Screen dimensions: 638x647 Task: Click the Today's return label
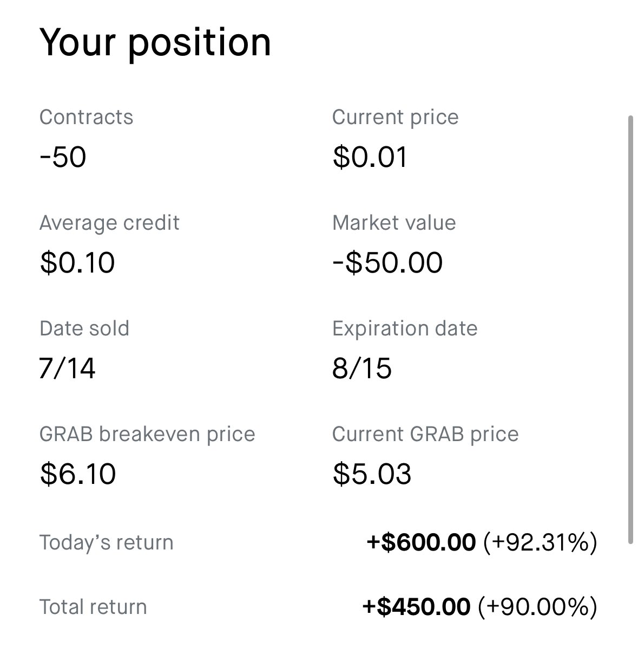tap(106, 542)
